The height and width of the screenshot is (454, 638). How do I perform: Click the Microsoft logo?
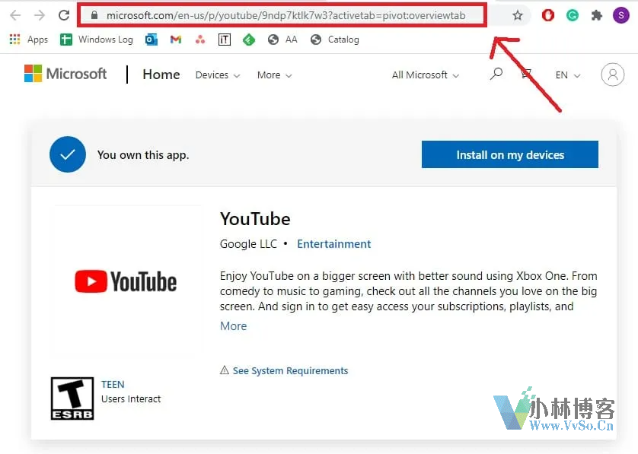(x=65, y=74)
